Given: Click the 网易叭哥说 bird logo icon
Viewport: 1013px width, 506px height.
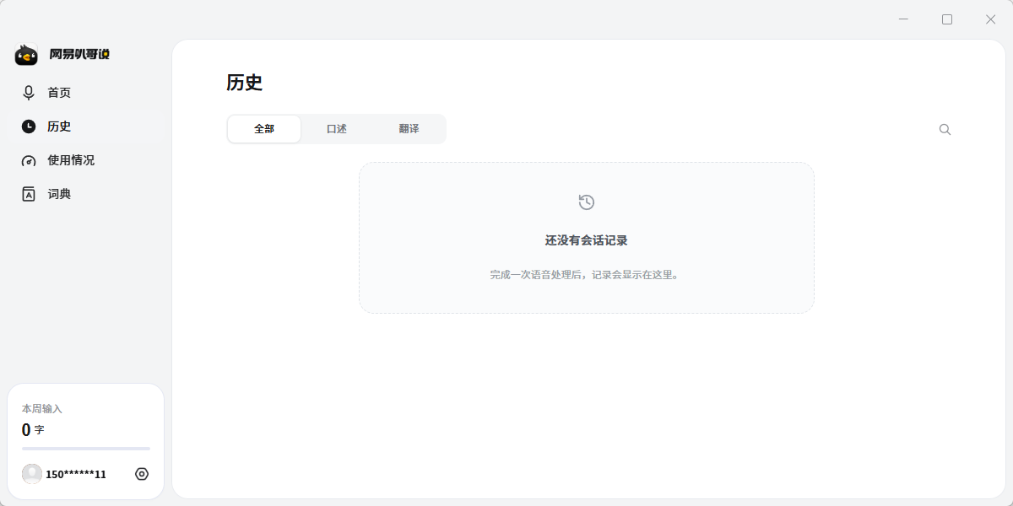Looking at the screenshot, I should 26,55.
